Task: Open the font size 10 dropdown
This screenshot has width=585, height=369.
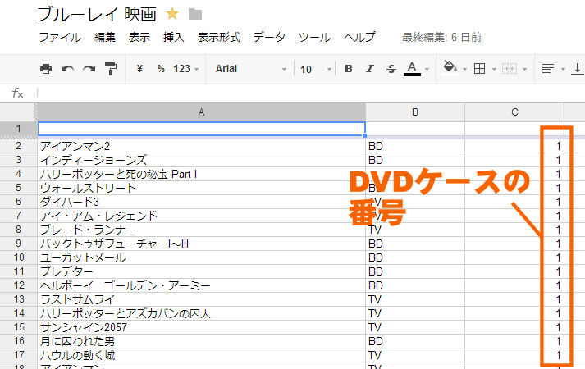Action: (316, 69)
